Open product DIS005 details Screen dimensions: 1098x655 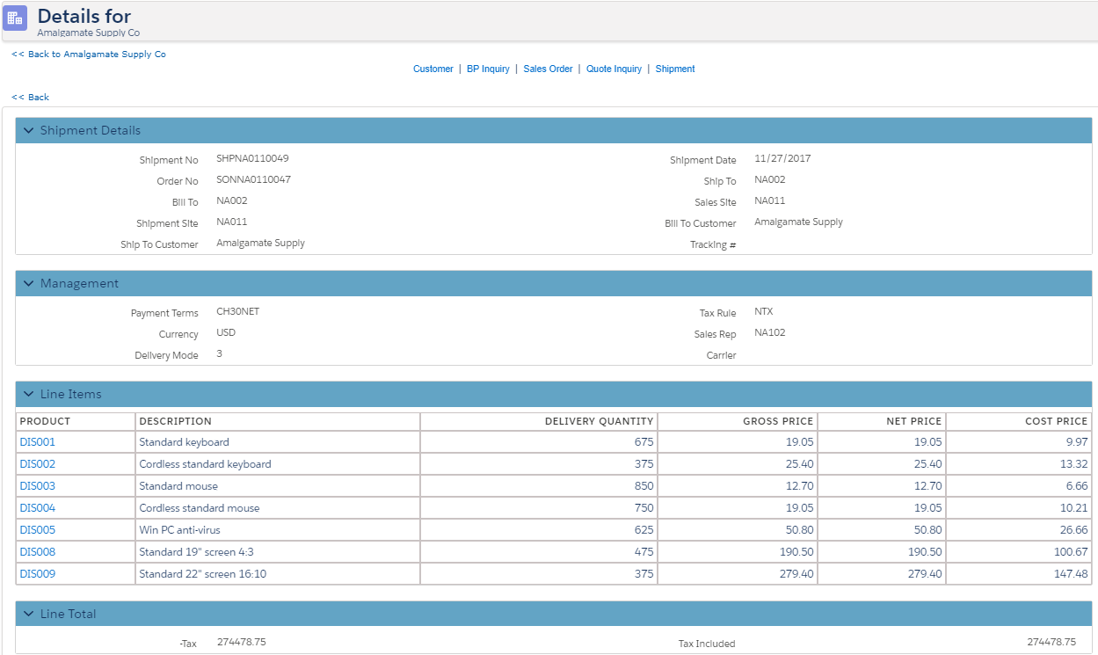tap(38, 530)
